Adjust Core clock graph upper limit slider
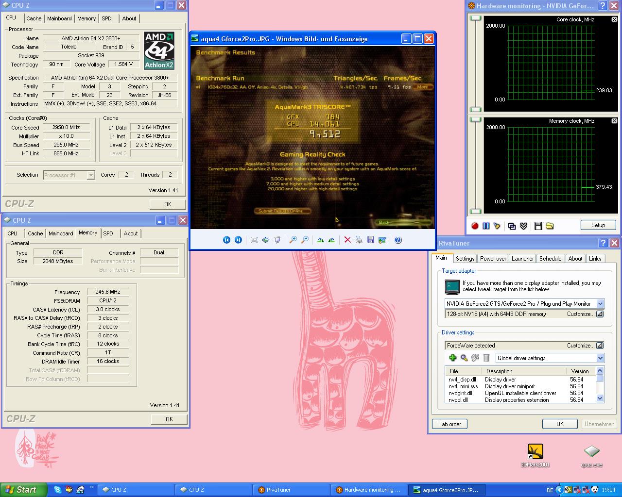Screen dimensions: 622x497 [x=475, y=18]
